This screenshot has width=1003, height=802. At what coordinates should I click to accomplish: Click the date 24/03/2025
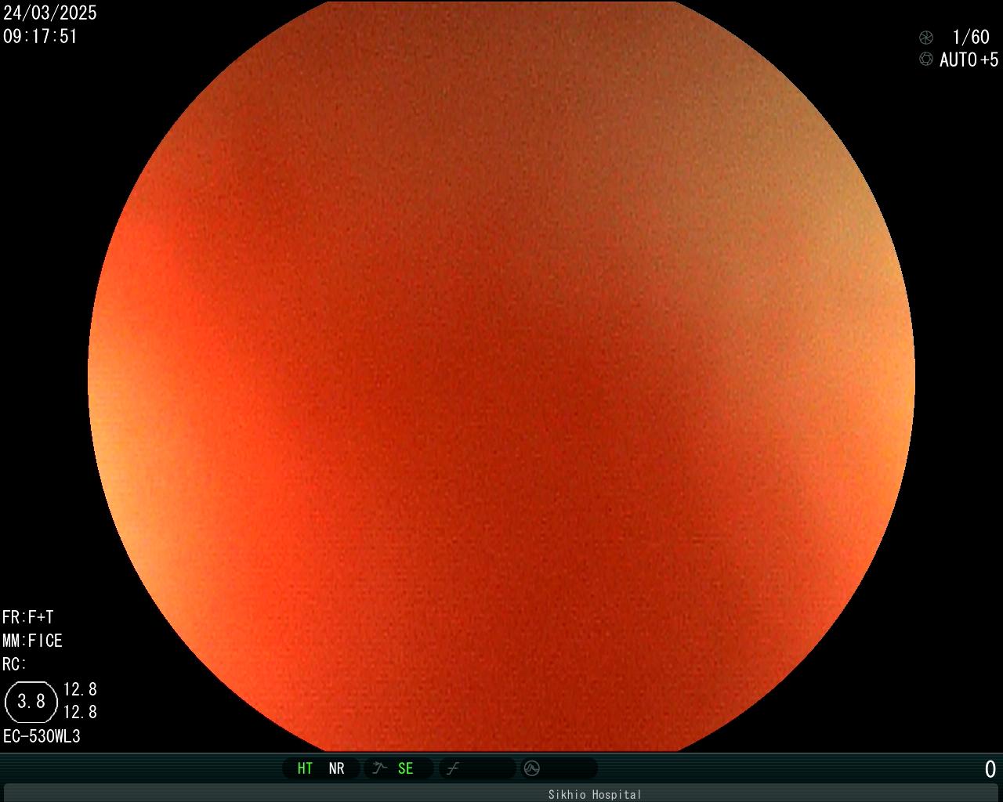(50, 13)
